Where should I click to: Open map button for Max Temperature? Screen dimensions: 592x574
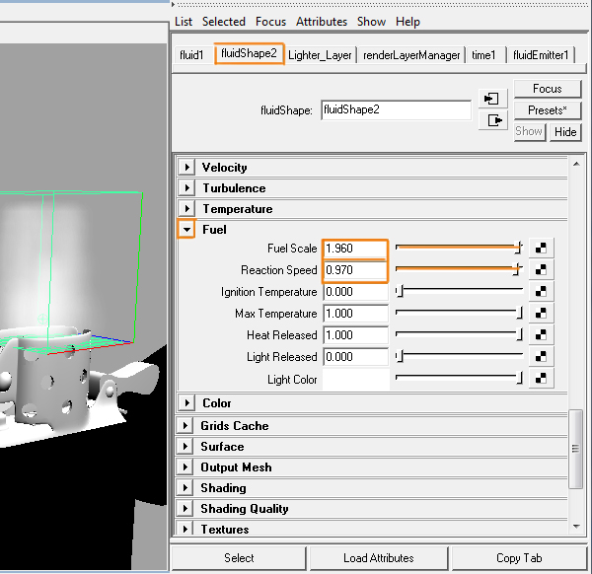tap(541, 314)
